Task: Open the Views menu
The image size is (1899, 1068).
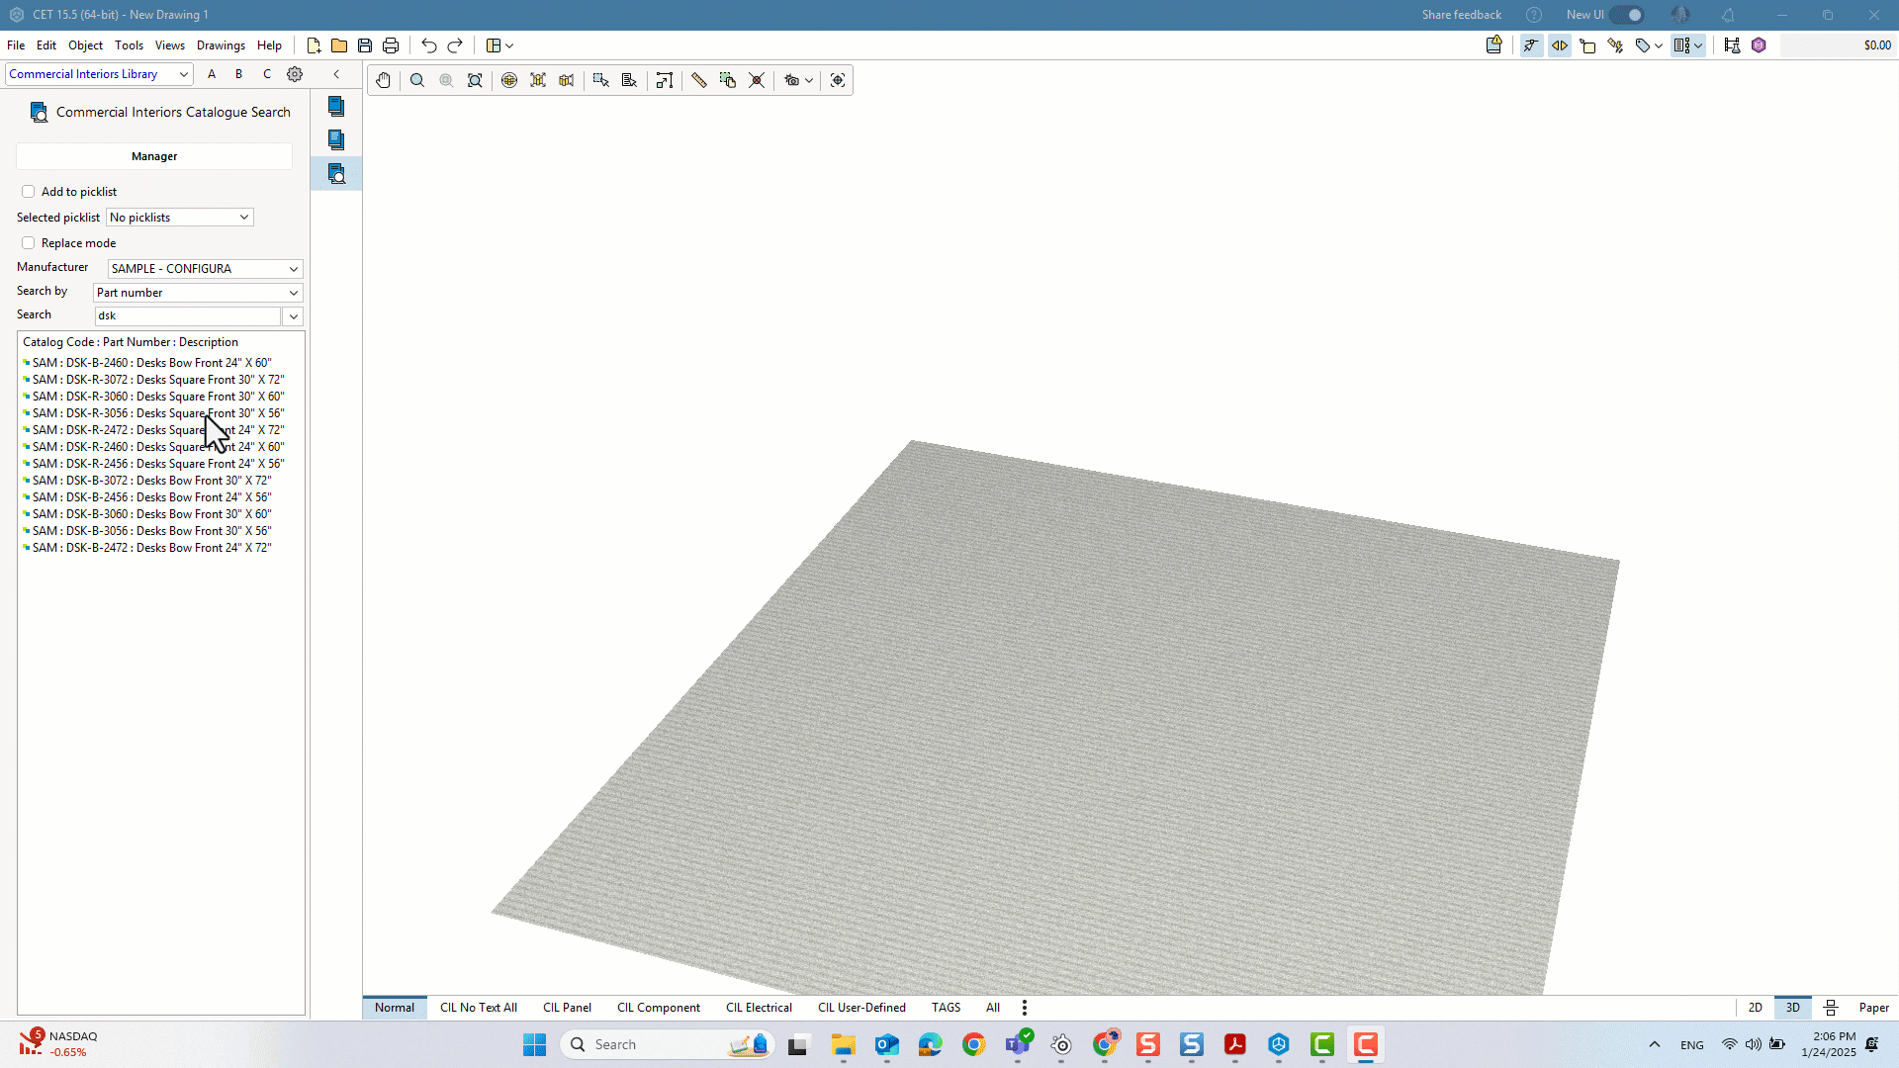Action: point(169,45)
